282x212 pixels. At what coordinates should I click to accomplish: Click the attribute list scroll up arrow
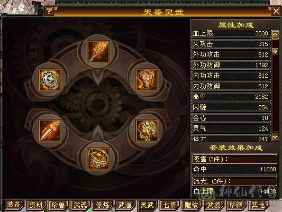point(275,34)
